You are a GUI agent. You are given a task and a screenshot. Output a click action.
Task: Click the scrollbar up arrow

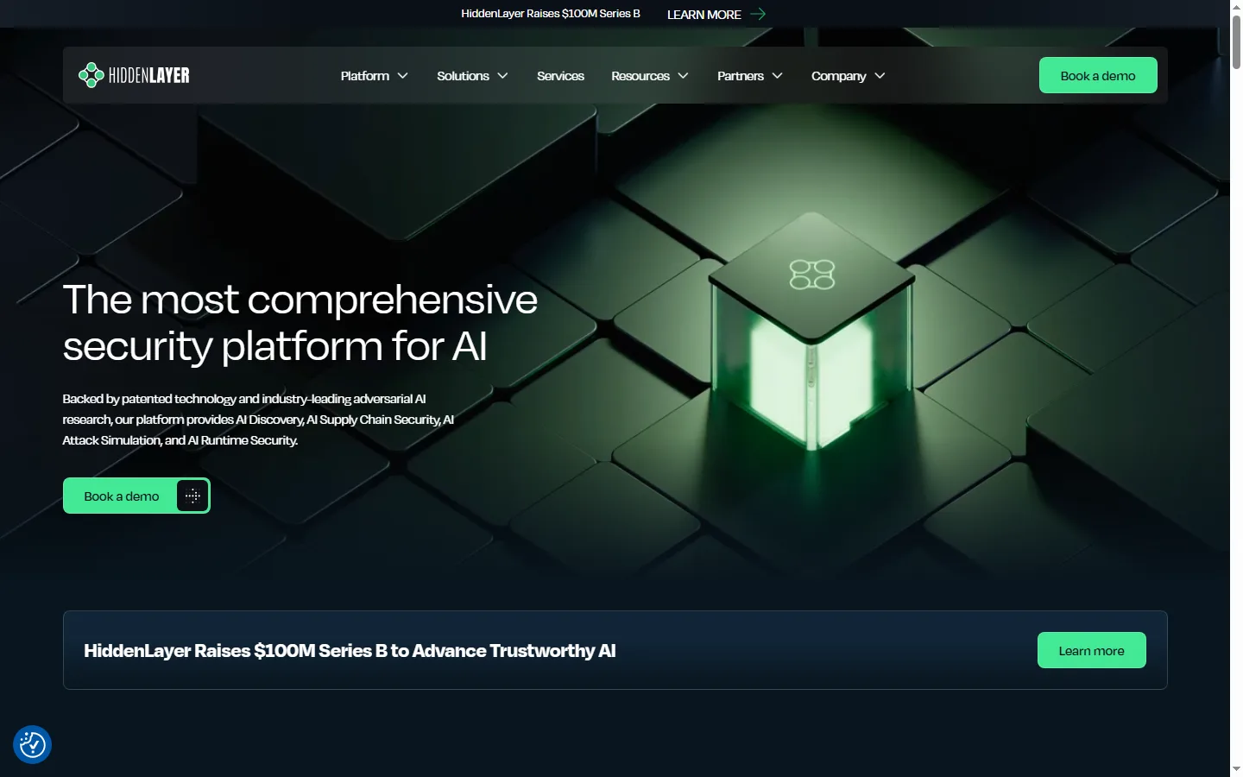1236,6
